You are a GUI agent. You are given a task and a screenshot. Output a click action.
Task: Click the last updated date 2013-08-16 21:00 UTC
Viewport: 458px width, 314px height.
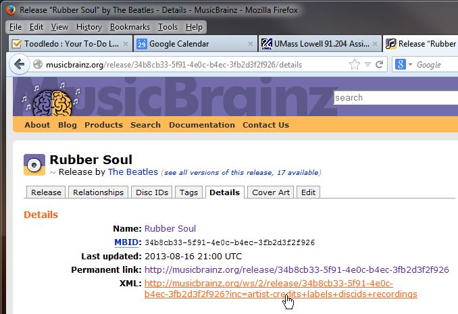(x=193, y=257)
